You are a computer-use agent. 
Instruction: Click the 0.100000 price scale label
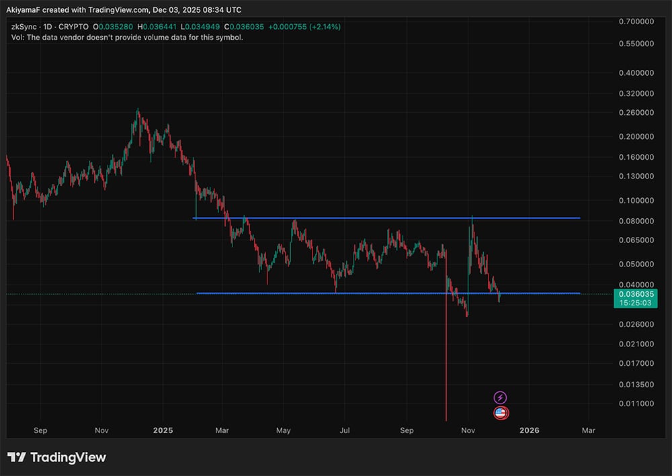(x=635, y=200)
